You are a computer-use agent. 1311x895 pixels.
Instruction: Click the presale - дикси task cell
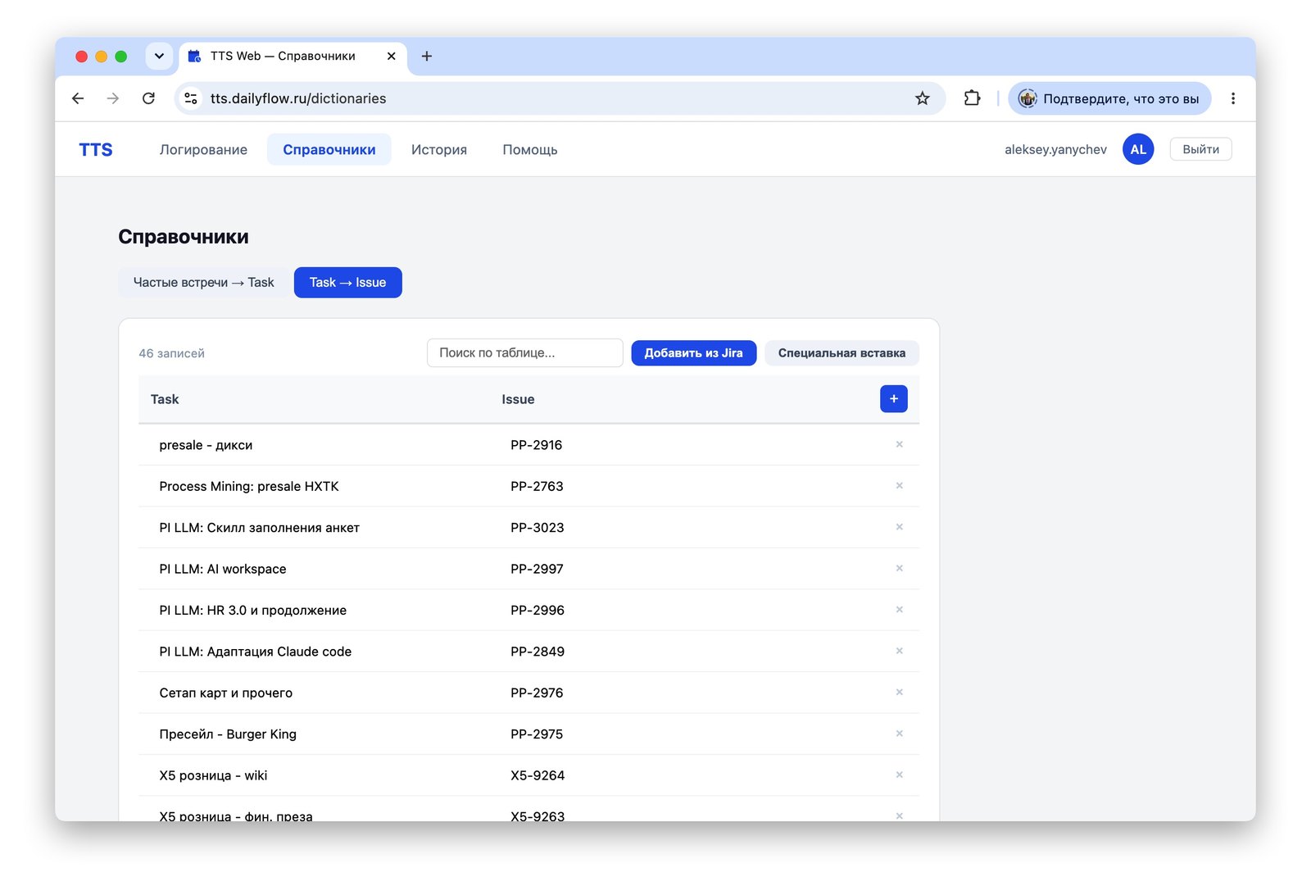coord(206,445)
